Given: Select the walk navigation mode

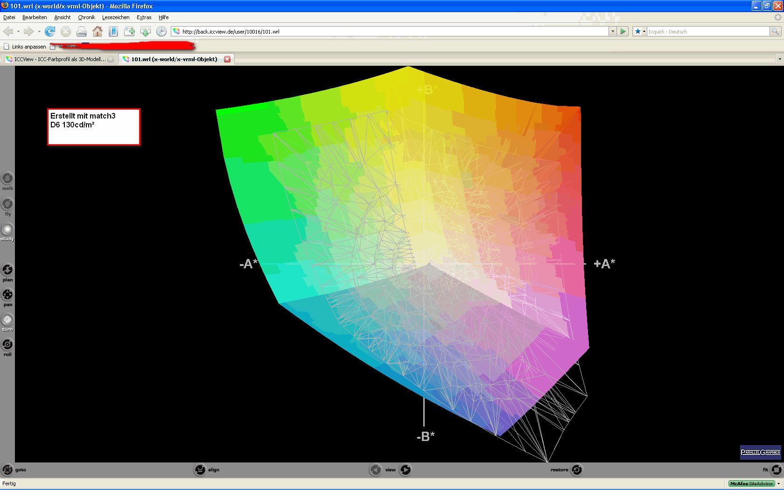Looking at the screenshot, I should point(7,178).
